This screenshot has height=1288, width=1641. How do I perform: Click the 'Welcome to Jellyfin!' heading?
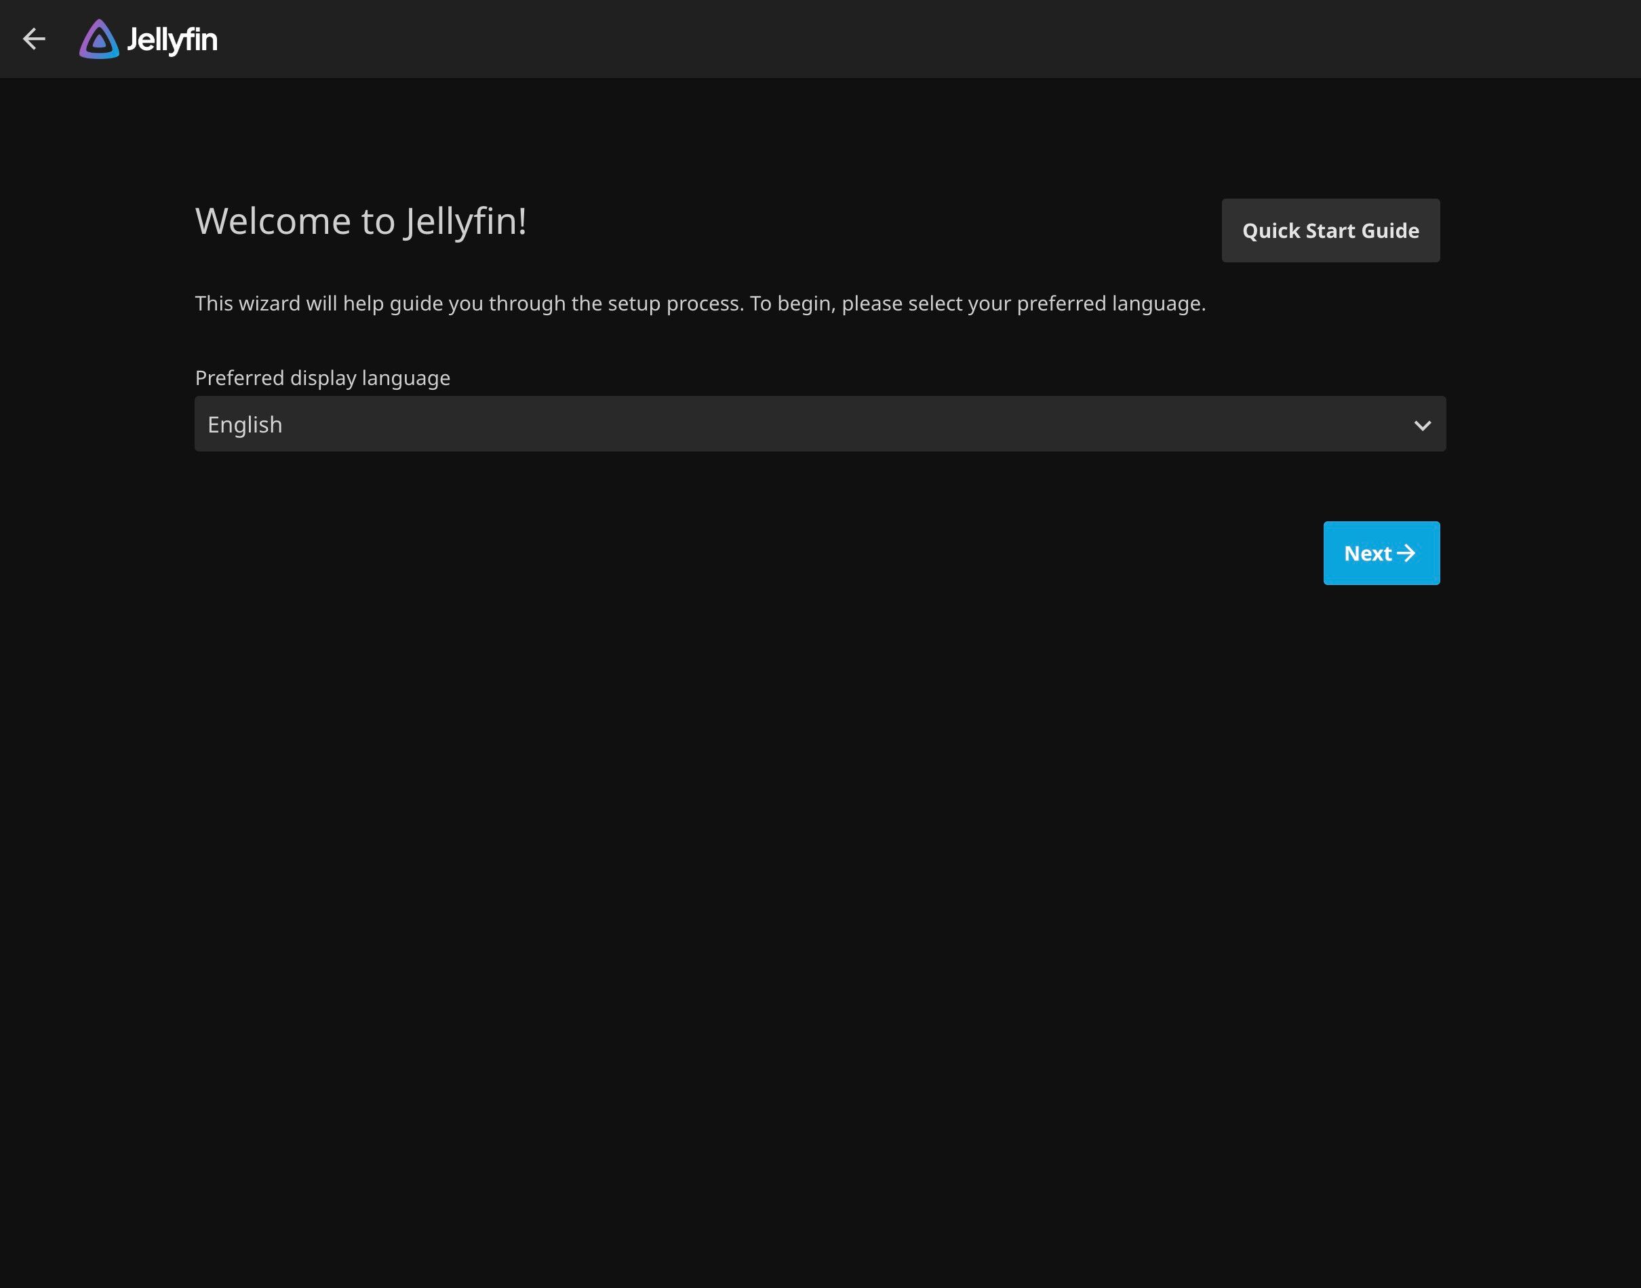pos(361,221)
